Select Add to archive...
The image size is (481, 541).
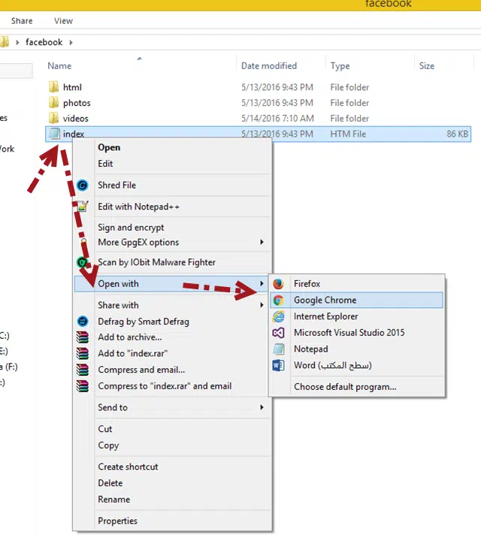click(x=130, y=337)
